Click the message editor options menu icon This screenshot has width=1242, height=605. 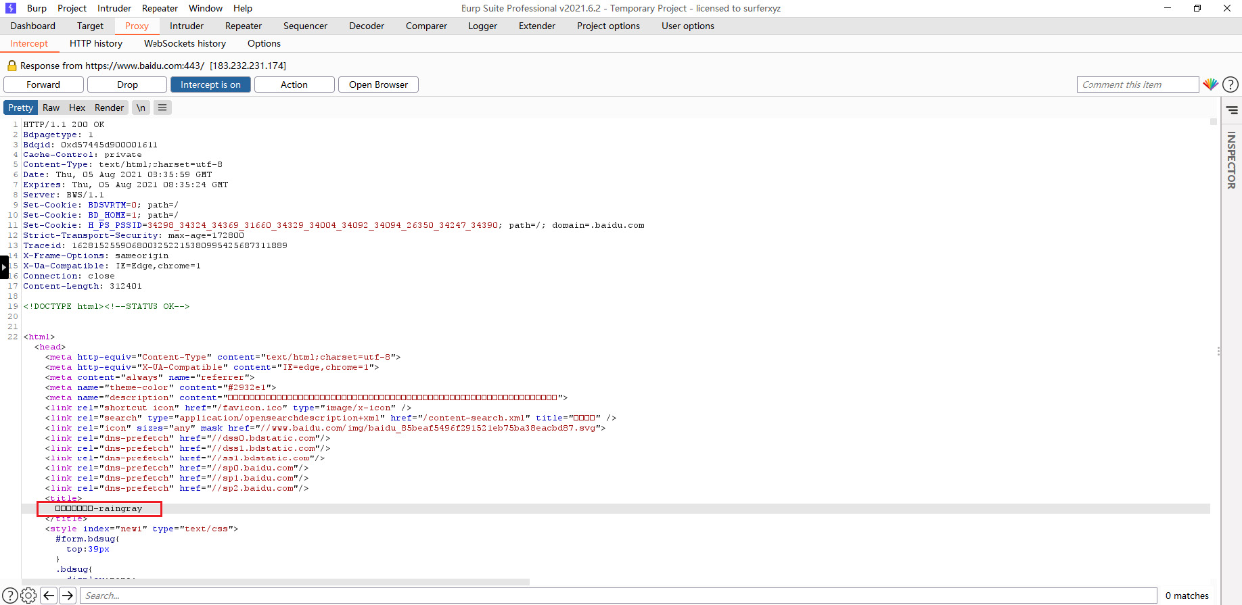[162, 107]
